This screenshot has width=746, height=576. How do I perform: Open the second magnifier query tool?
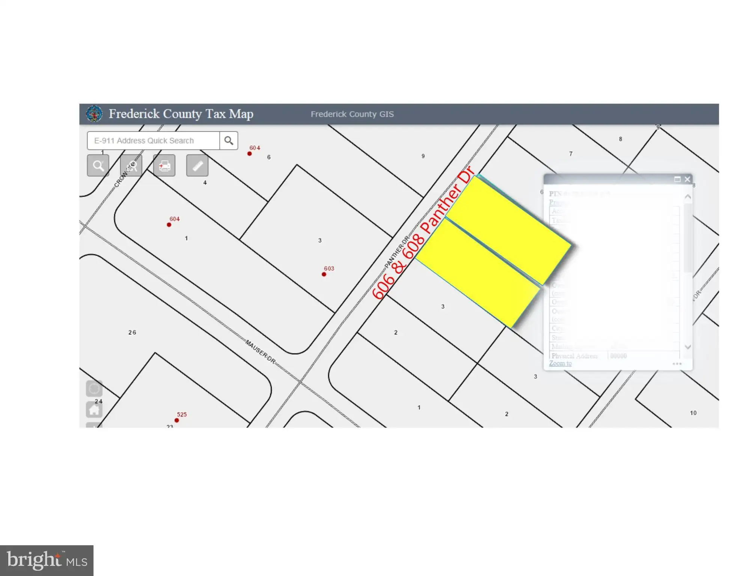(131, 165)
